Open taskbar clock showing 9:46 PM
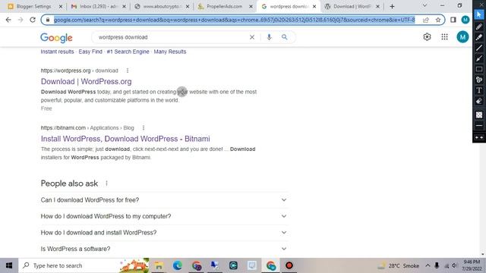 (x=472, y=265)
